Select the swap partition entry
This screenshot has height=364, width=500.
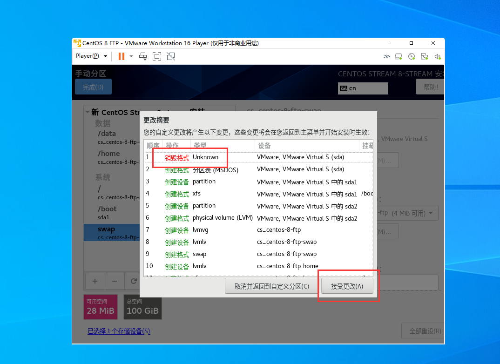click(112, 233)
